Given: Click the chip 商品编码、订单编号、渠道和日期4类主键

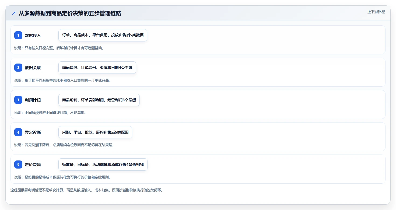Looking at the screenshot, I should 97,68.
